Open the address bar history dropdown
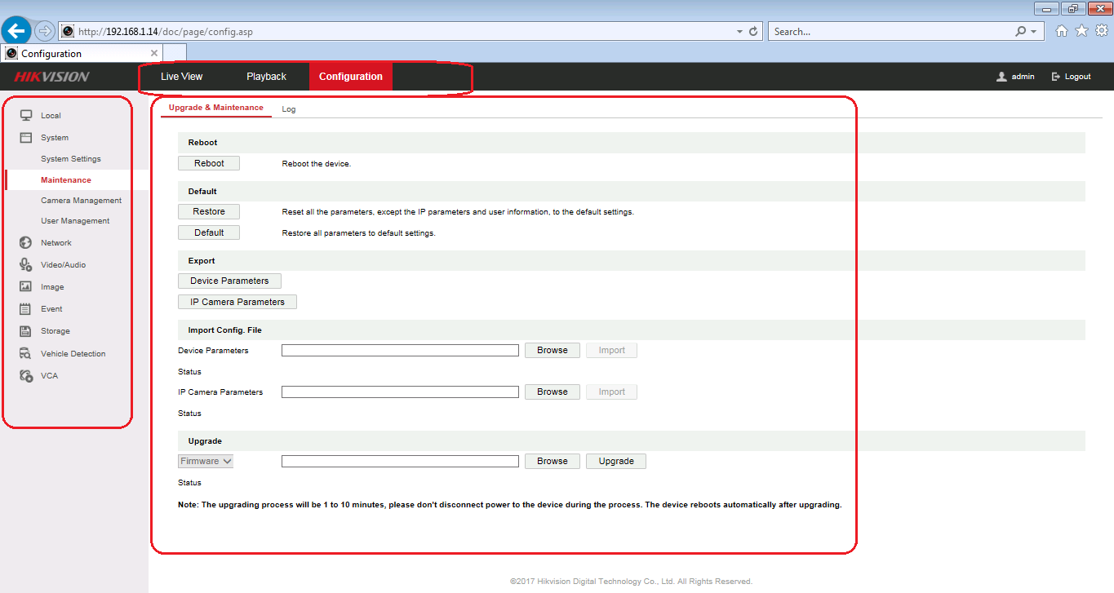 click(739, 32)
